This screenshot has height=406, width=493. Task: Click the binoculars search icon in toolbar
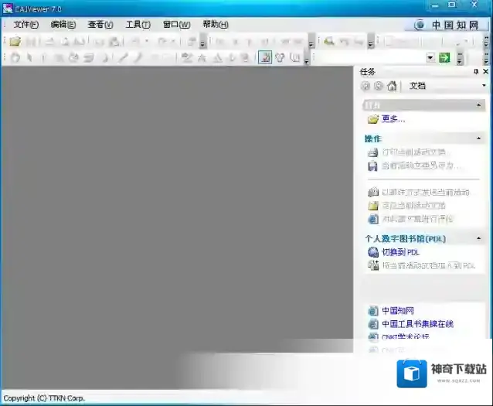tap(329, 41)
